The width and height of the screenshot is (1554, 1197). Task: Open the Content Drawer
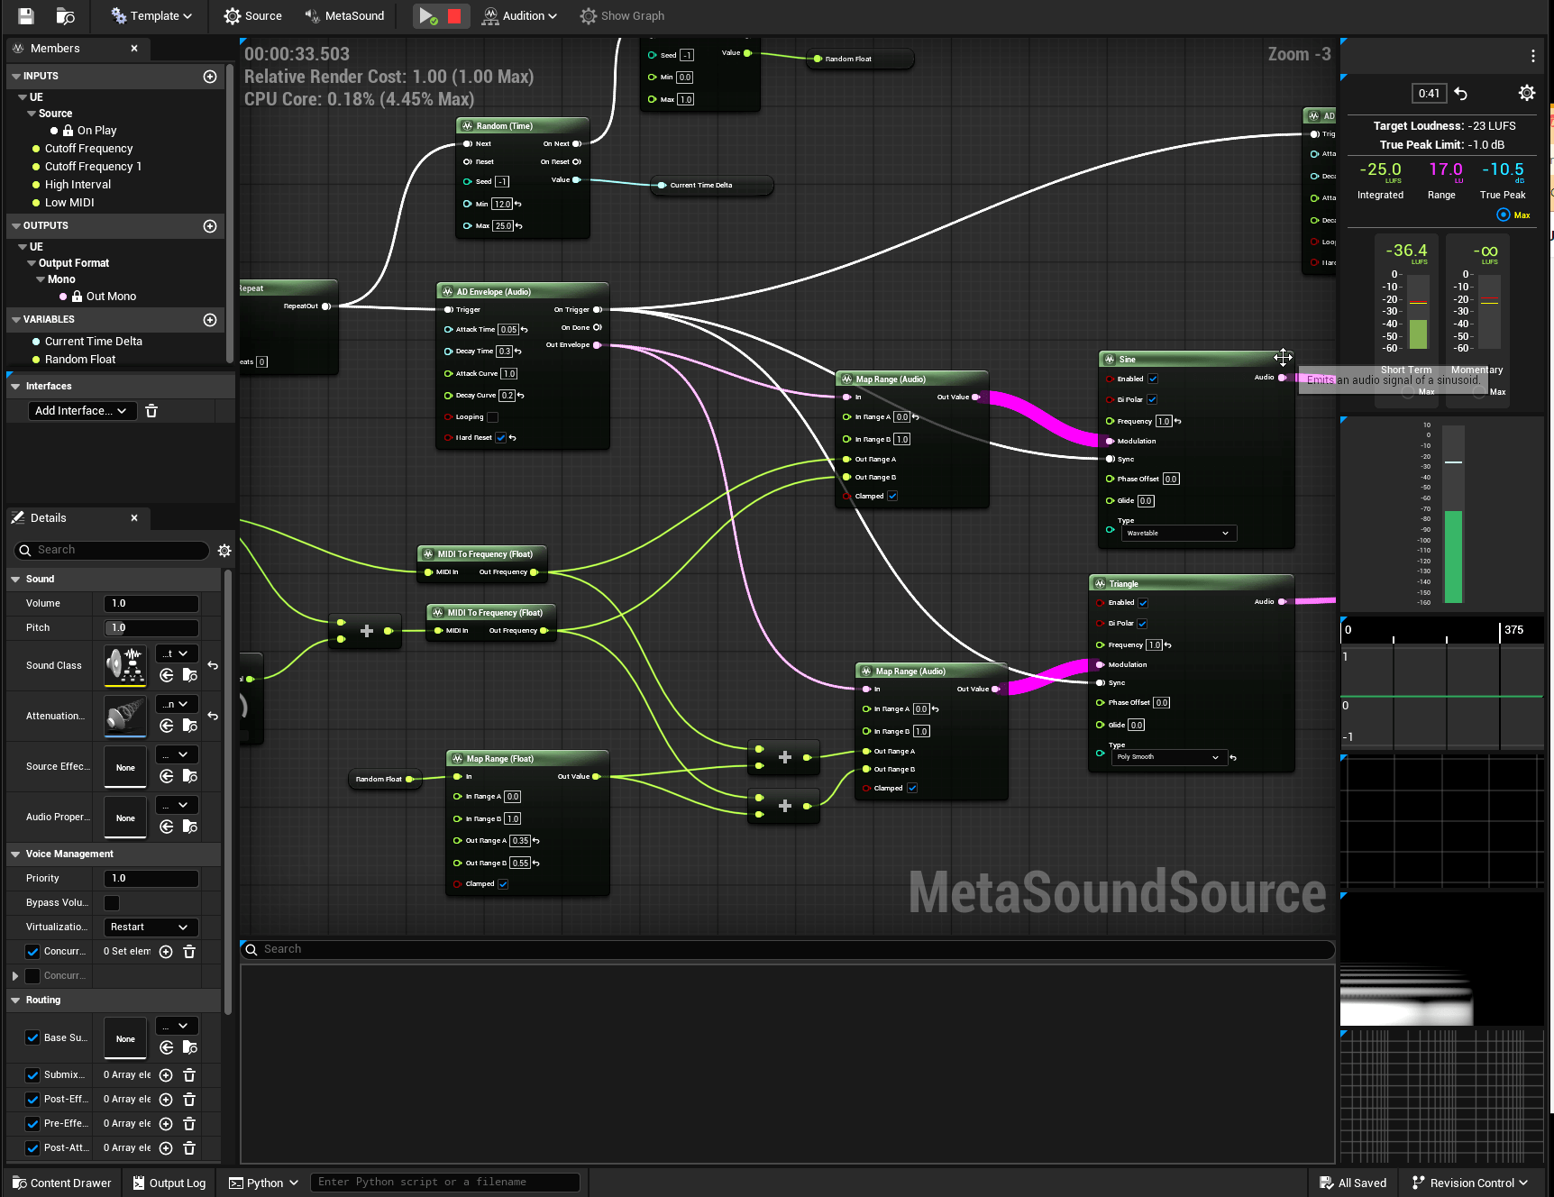click(x=62, y=1183)
